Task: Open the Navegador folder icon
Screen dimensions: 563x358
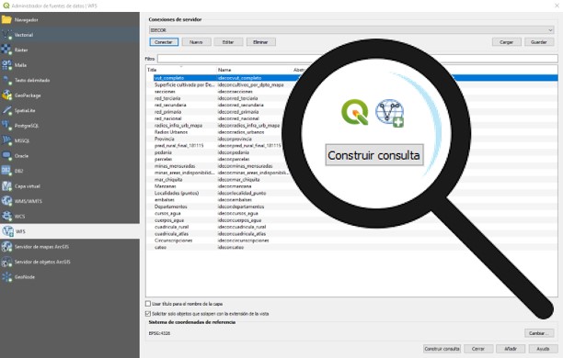Action: (6, 19)
